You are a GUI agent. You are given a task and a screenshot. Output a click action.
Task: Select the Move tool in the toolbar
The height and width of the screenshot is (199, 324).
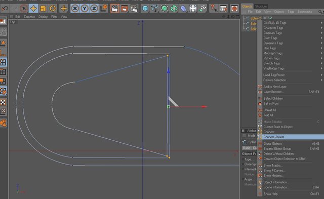coord(33,9)
